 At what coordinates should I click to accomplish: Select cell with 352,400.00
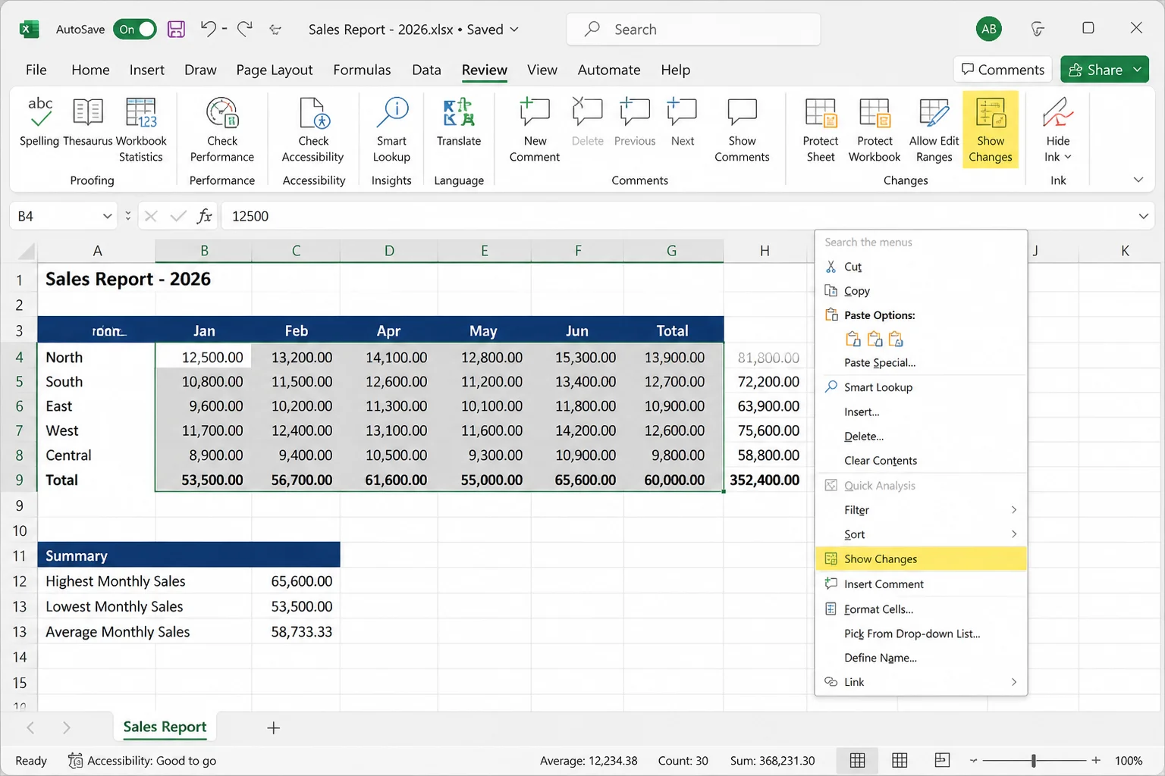tap(765, 480)
